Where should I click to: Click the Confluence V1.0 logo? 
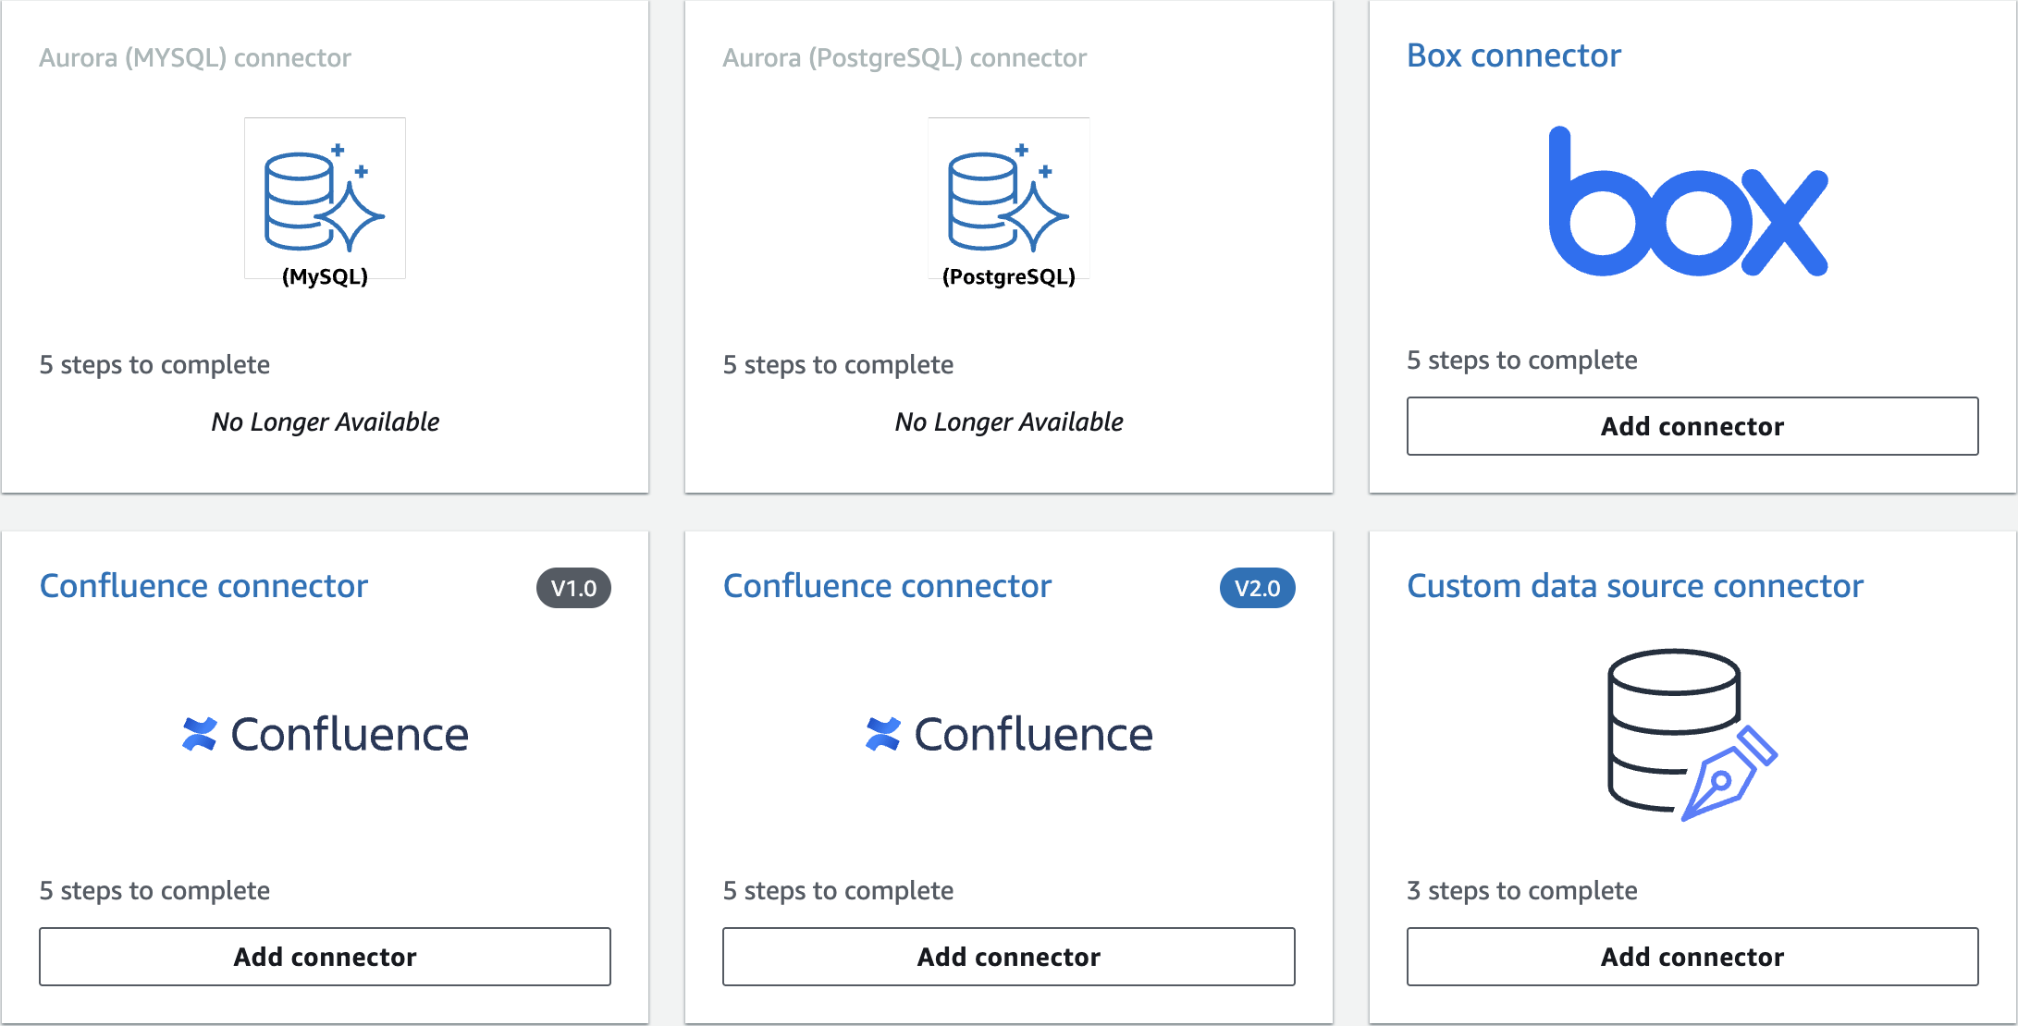[326, 735]
